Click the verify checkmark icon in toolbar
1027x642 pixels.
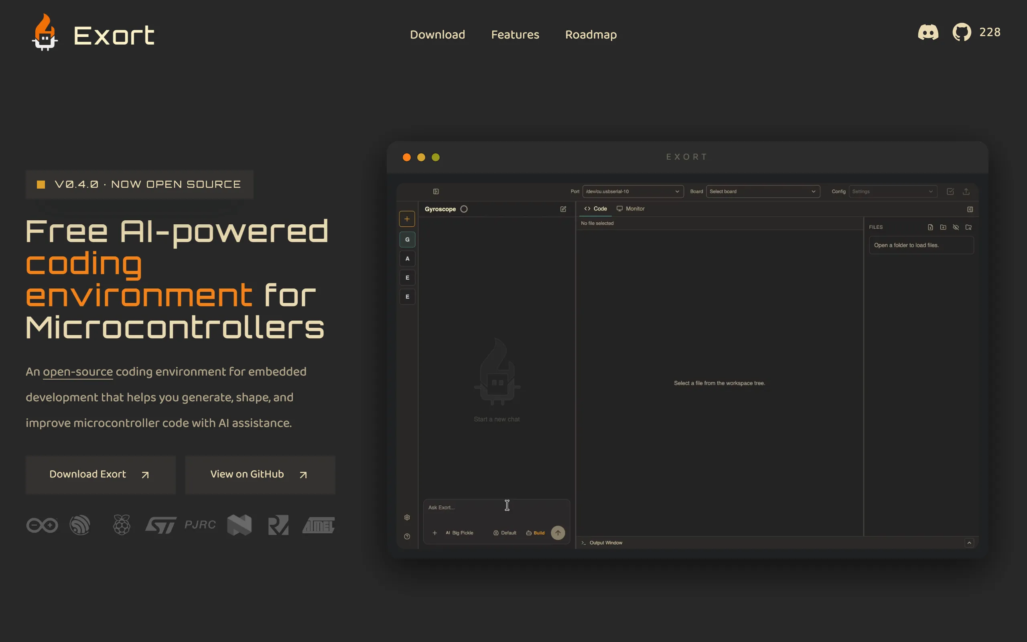tap(950, 191)
